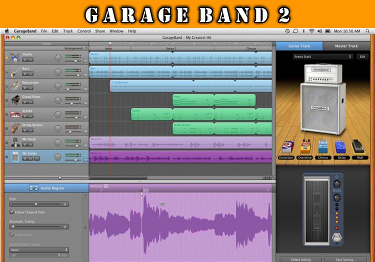Select the Wah pedal
Image resolution: width=375 pixels, height=262 pixels.
[x=358, y=146]
